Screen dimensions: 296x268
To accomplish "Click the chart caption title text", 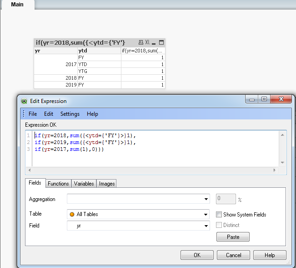I will (80, 42).
